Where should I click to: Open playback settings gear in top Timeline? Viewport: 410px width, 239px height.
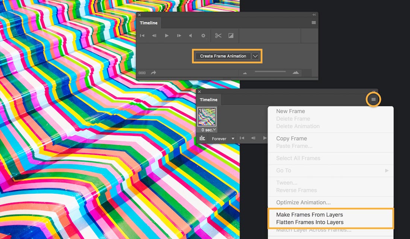pos(203,35)
